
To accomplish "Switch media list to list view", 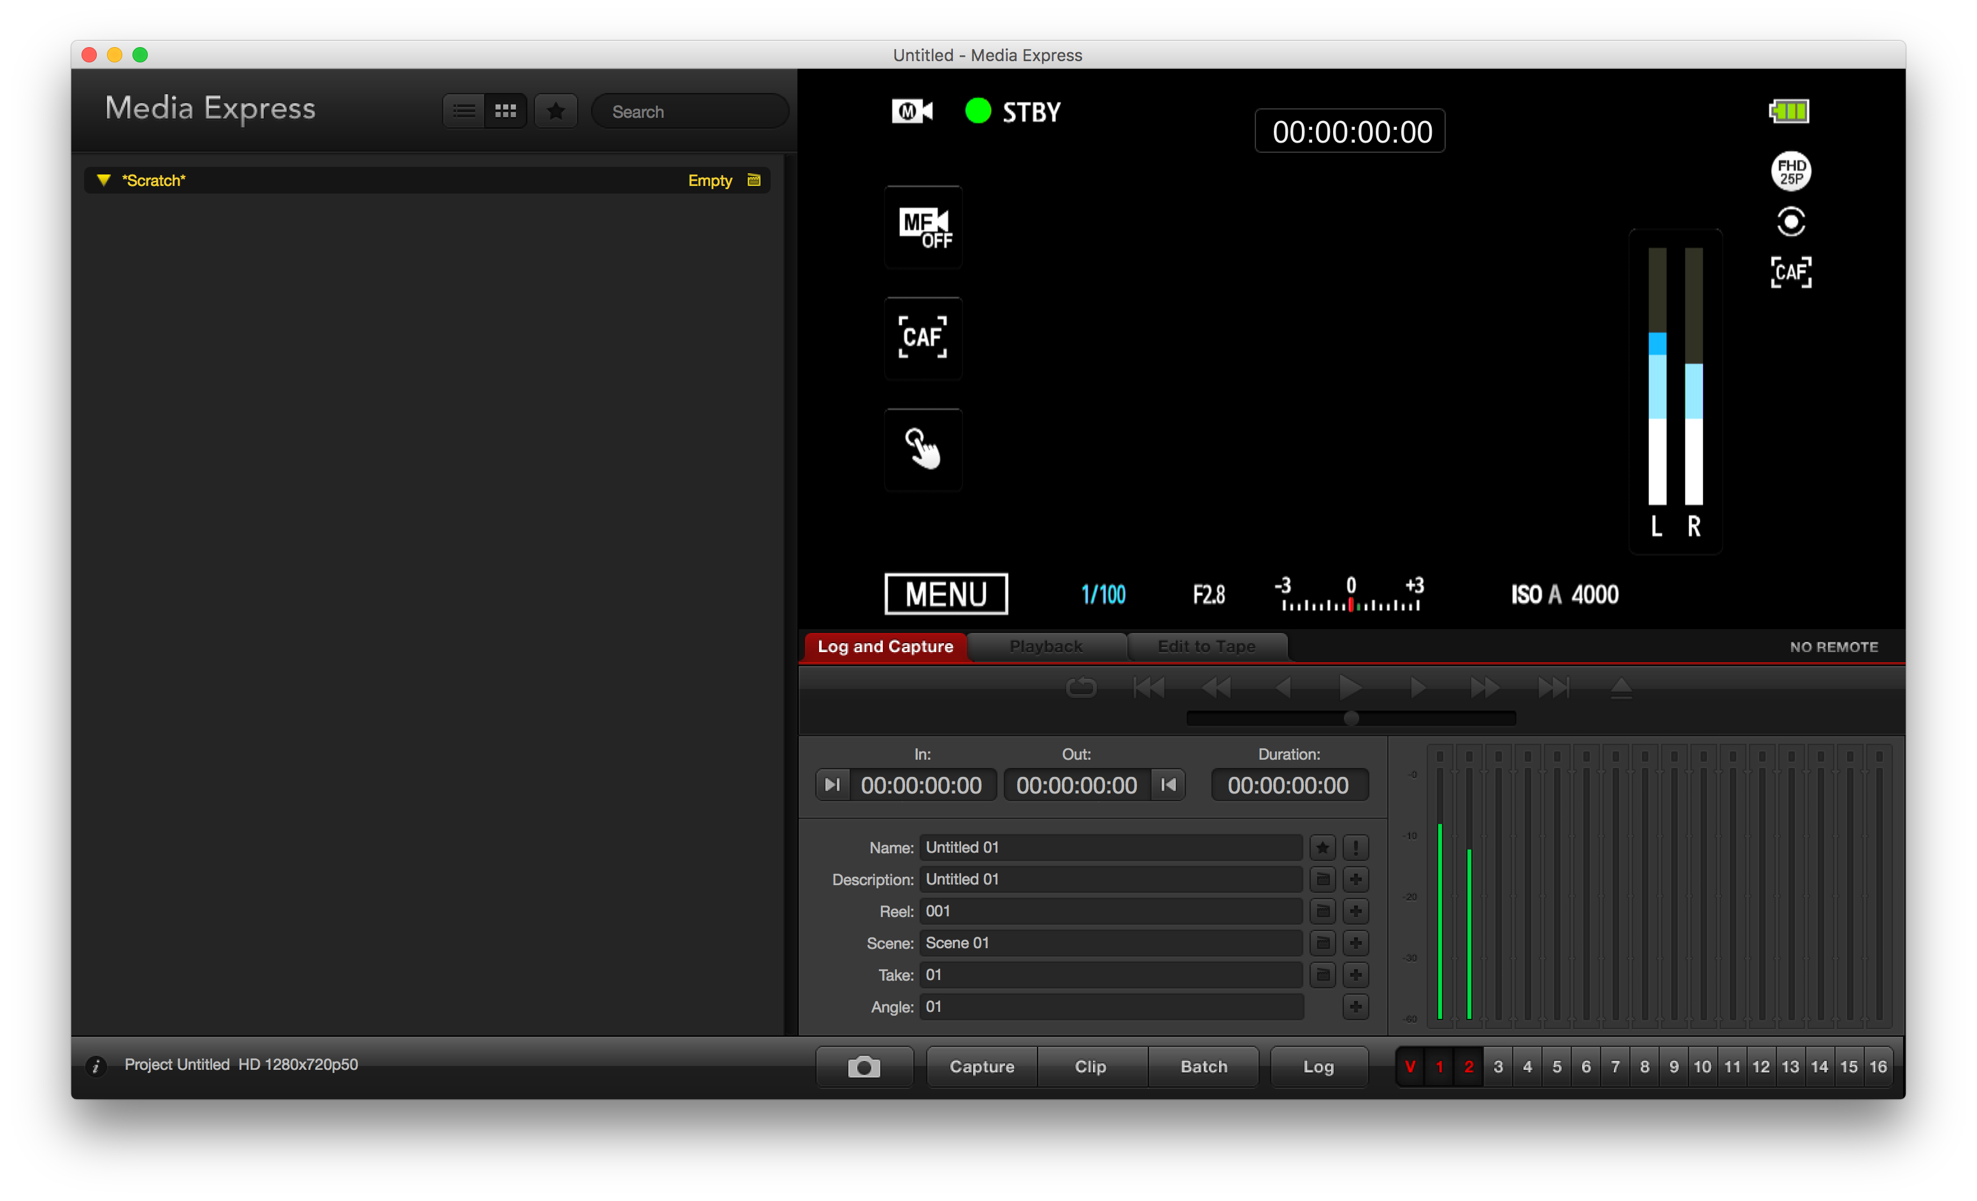I will (464, 111).
